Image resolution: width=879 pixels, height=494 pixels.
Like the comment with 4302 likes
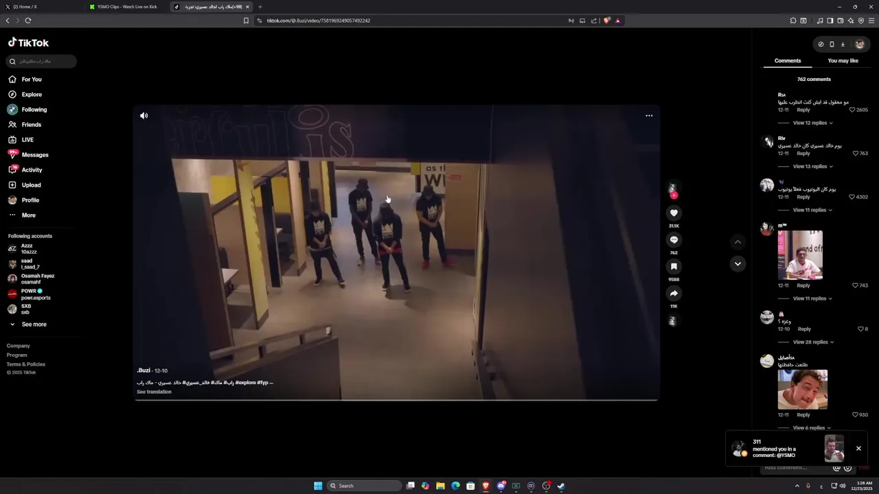point(852,197)
